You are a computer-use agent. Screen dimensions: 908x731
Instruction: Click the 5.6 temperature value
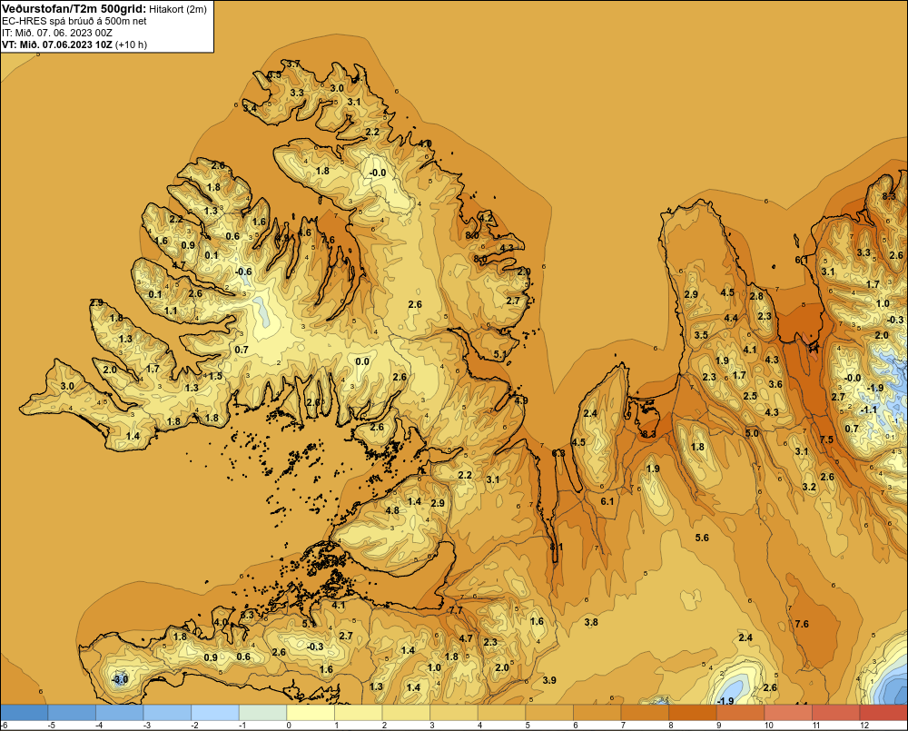point(702,538)
